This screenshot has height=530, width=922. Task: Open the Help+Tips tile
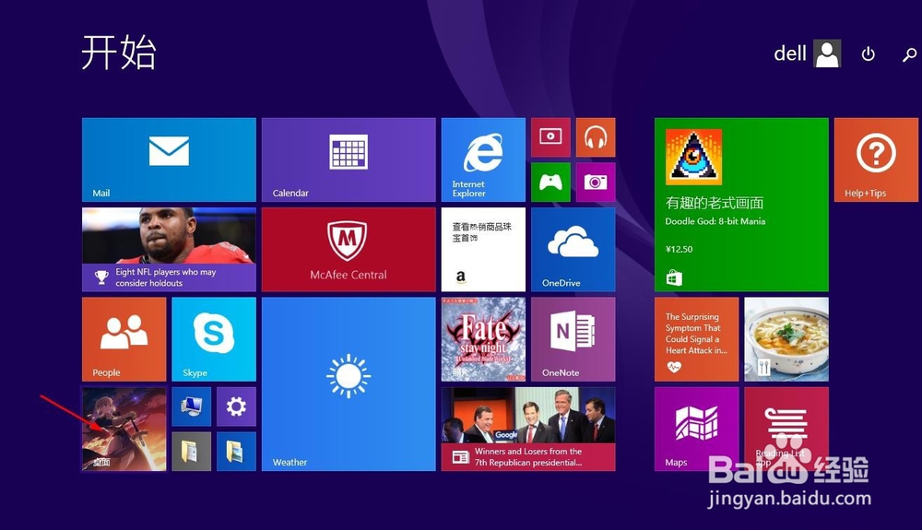[x=876, y=159]
